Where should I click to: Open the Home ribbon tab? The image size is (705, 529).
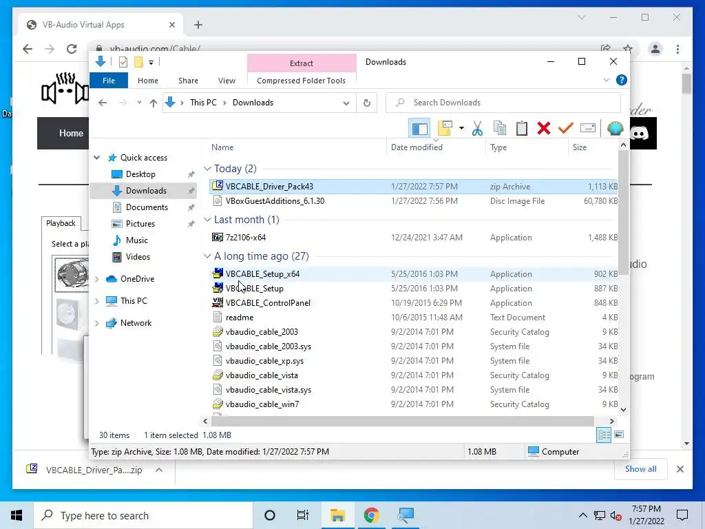(x=148, y=81)
